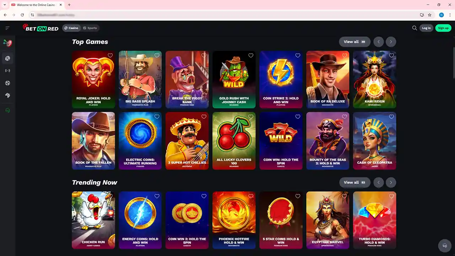Click the Sign up button
This screenshot has width=455, height=256.
click(443, 28)
